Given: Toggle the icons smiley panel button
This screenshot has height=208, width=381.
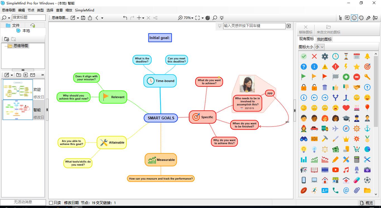Looking at the screenshot, I should pyautogui.click(x=354, y=18).
